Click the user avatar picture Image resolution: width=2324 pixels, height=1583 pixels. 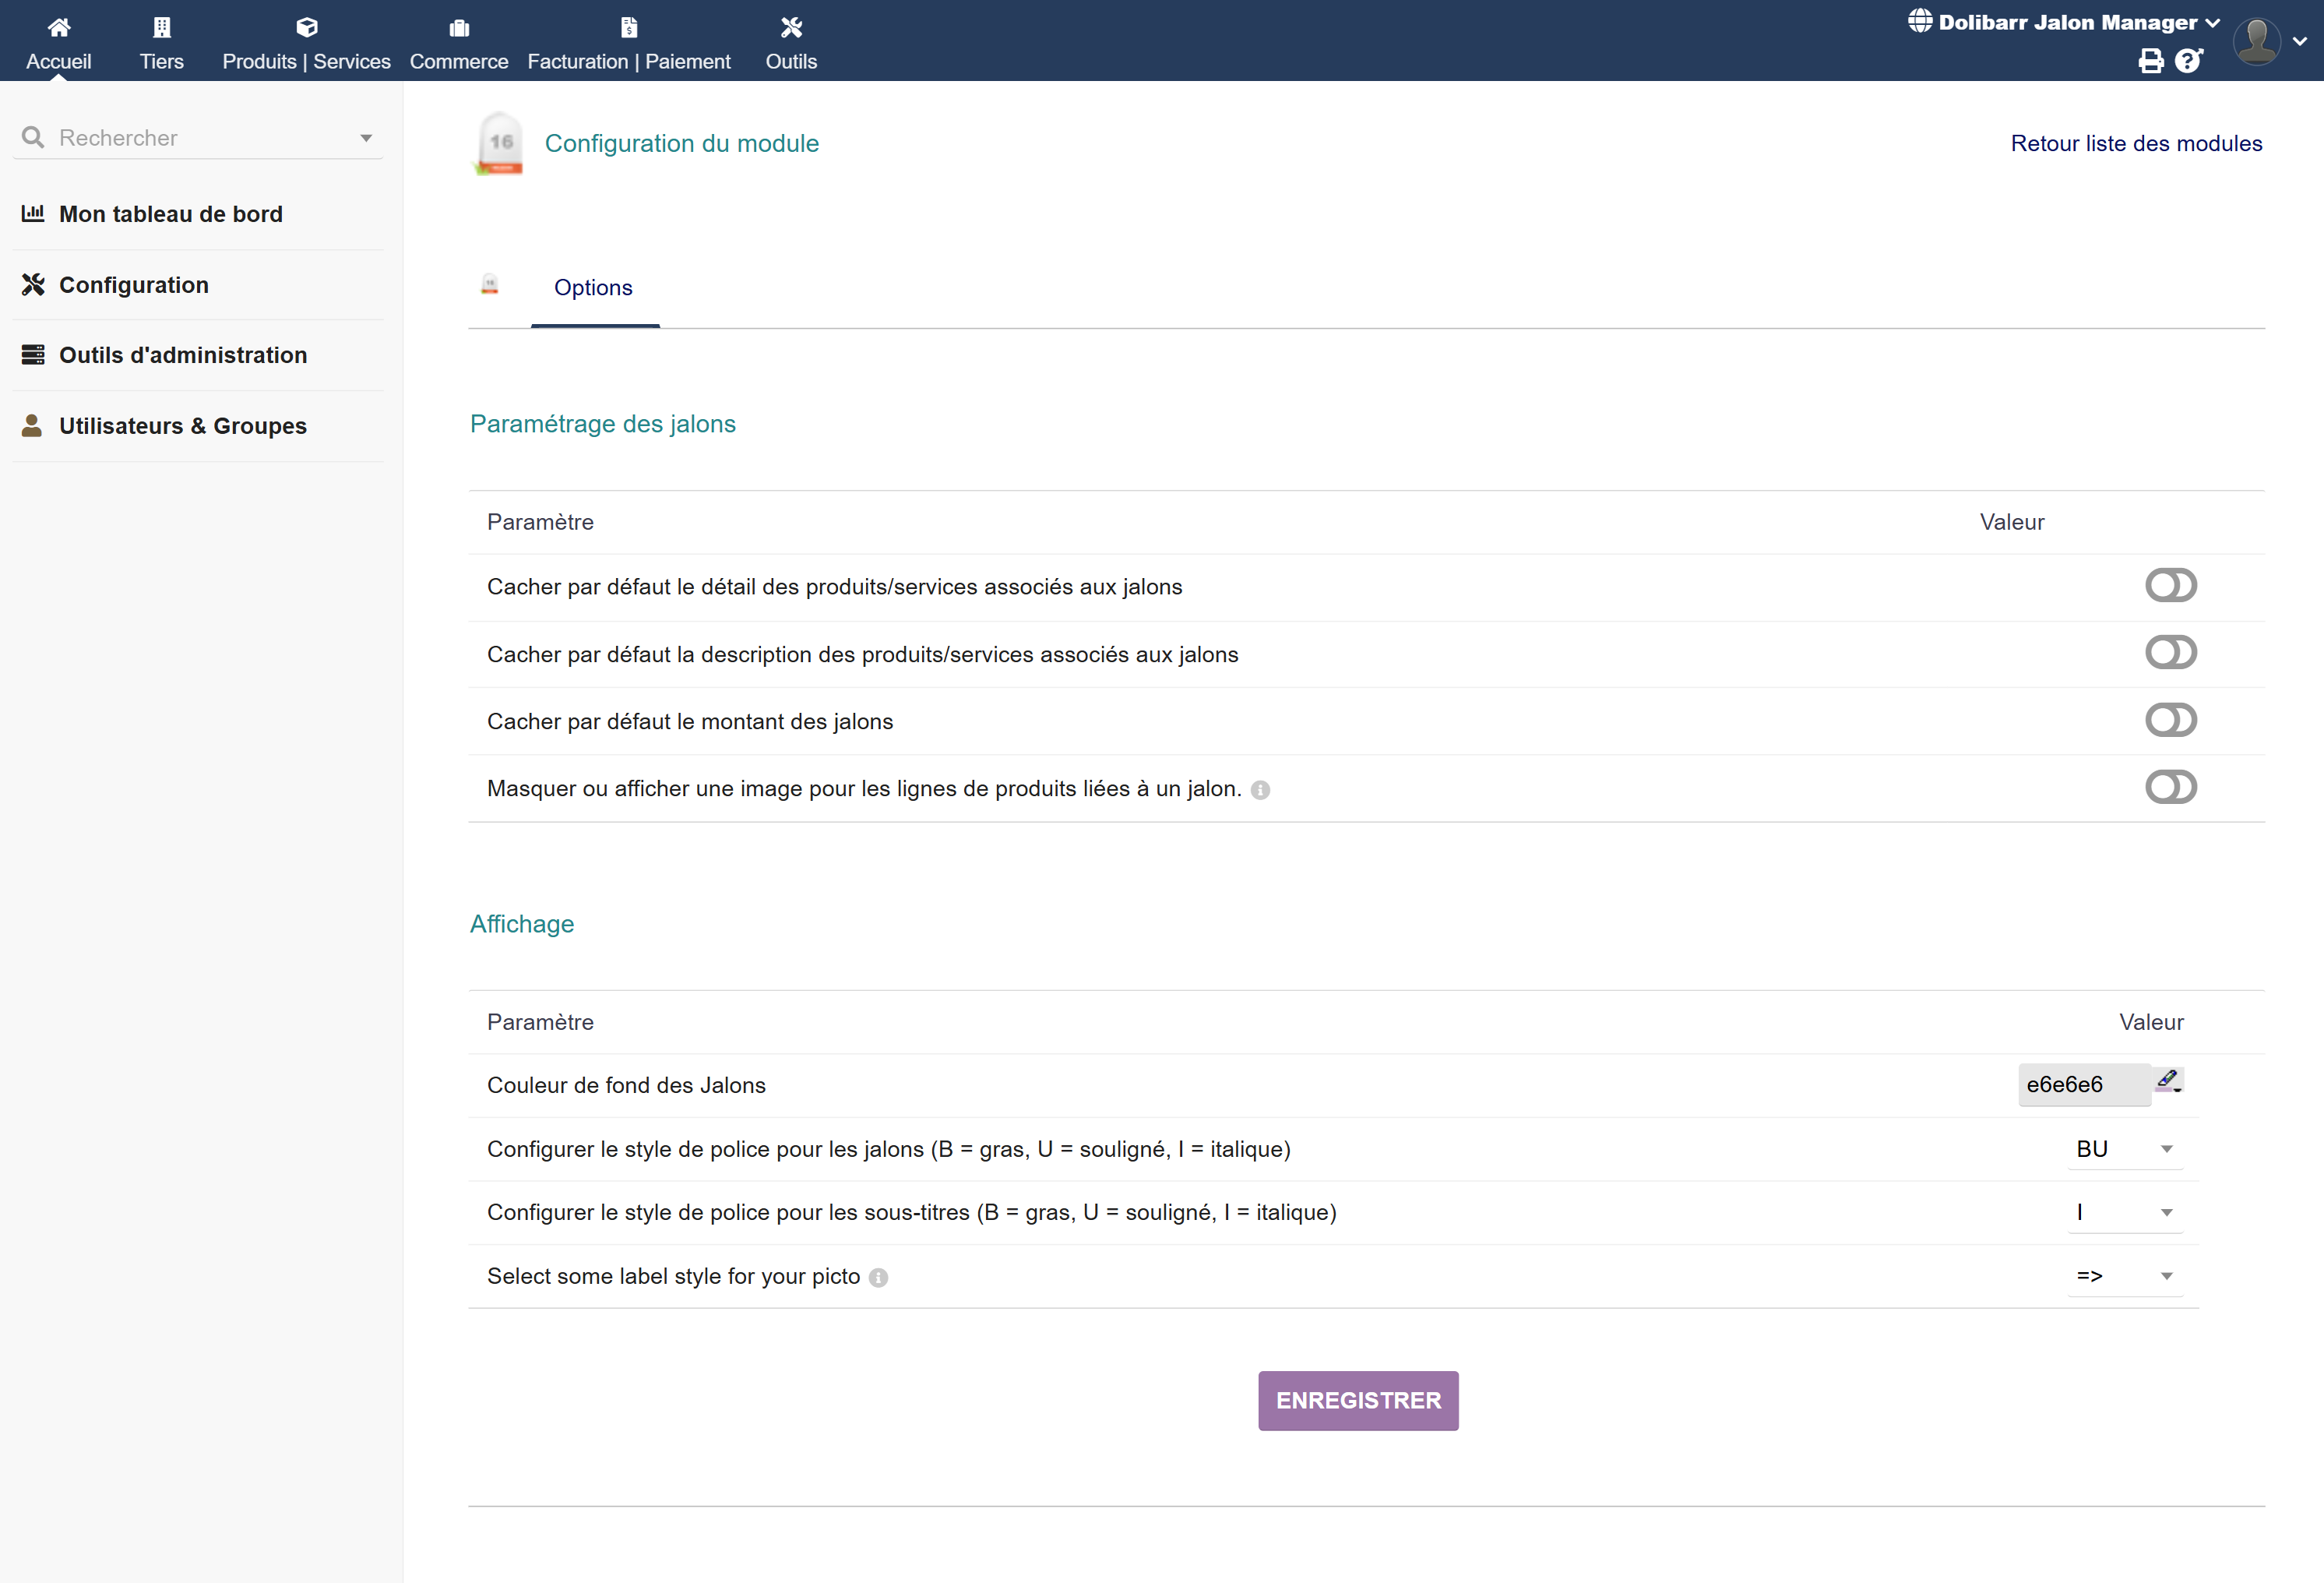pyautogui.click(x=2256, y=41)
